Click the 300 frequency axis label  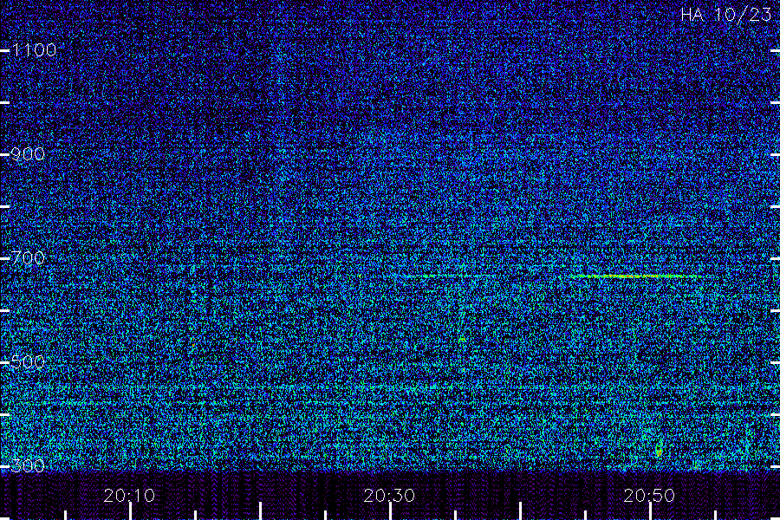click(x=28, y=466)
